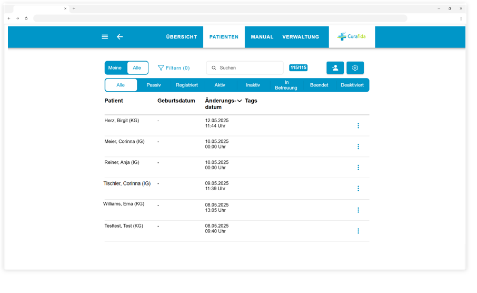Click the Geburtsdatum column header

(176, 101)
